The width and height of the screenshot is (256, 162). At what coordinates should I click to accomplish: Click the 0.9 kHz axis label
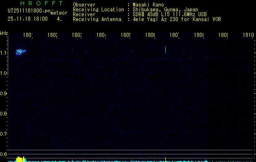(3, 94)
